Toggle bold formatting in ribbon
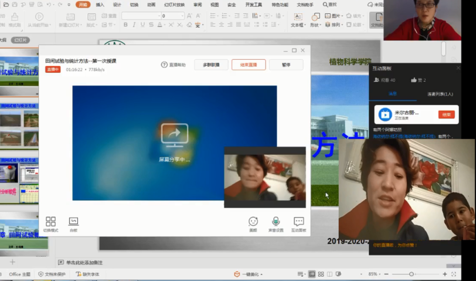 coord(125,25)
